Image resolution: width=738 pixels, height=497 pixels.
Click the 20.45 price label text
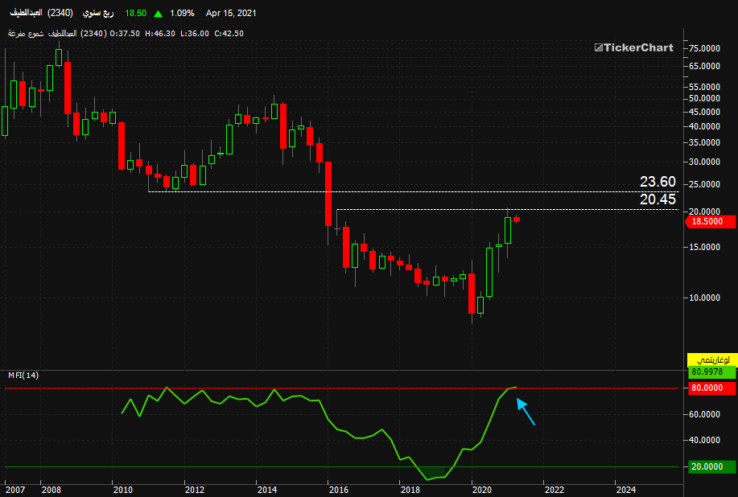[658, 199]
